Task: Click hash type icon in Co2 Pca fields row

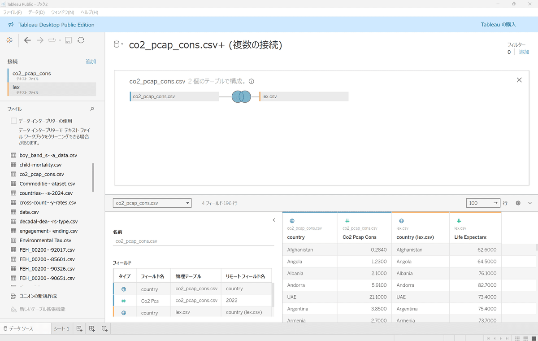Action: point(123,301)
